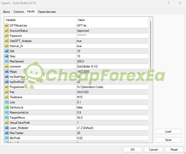This screenshot has width=186, height=154.
Task: Edit the TargetMinus 50.0 value
Action: (x=112, y=118)
